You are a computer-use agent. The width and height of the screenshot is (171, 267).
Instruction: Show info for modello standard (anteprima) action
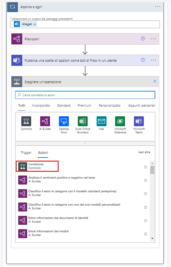145,194
